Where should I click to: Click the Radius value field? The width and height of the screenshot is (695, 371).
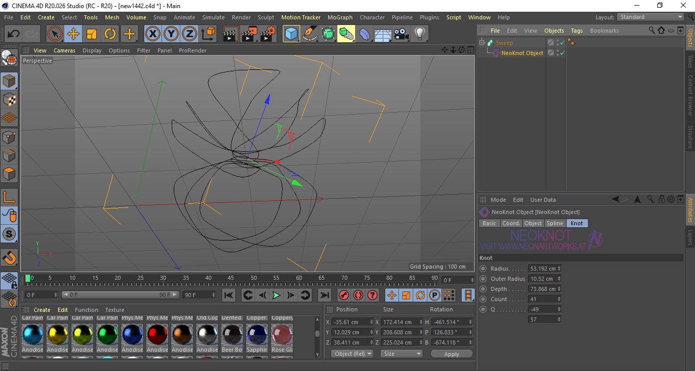coord(543,269)
